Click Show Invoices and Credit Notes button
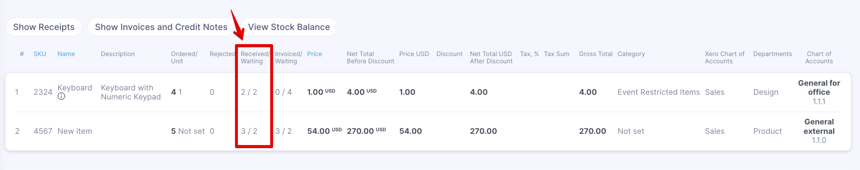This screenshot has height=170, width=860. [x=161, y=27]
